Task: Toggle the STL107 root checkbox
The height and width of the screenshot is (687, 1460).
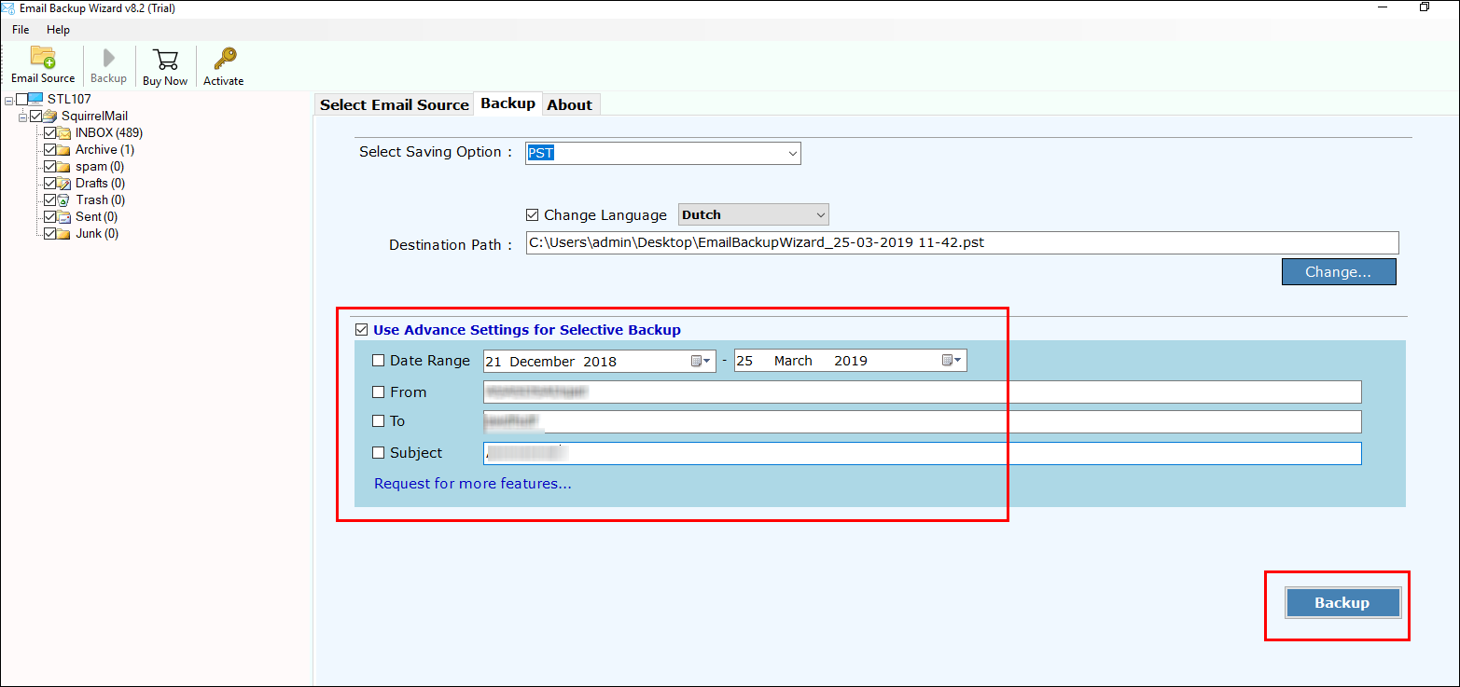Action: [22, 99]
